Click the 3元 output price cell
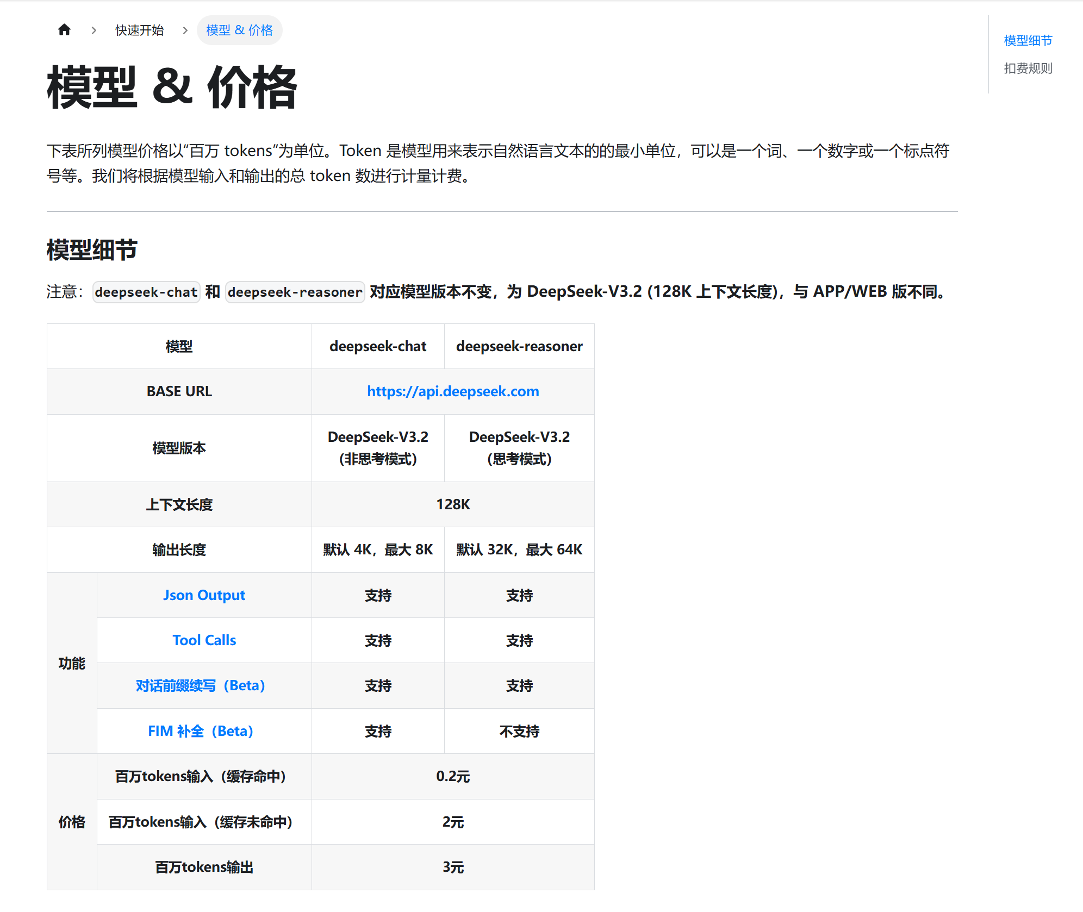The height and width of the screenshot is (912, 1083). pos(453,867)
